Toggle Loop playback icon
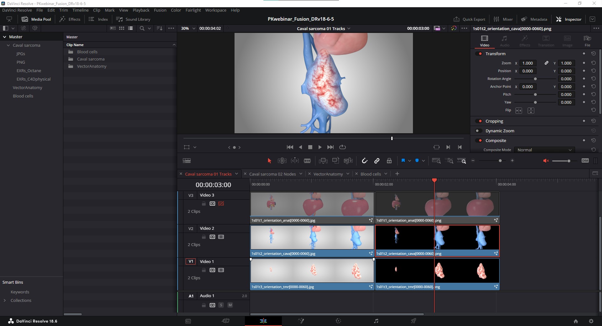This screenshot has width=602, height=326. point(342,147)
